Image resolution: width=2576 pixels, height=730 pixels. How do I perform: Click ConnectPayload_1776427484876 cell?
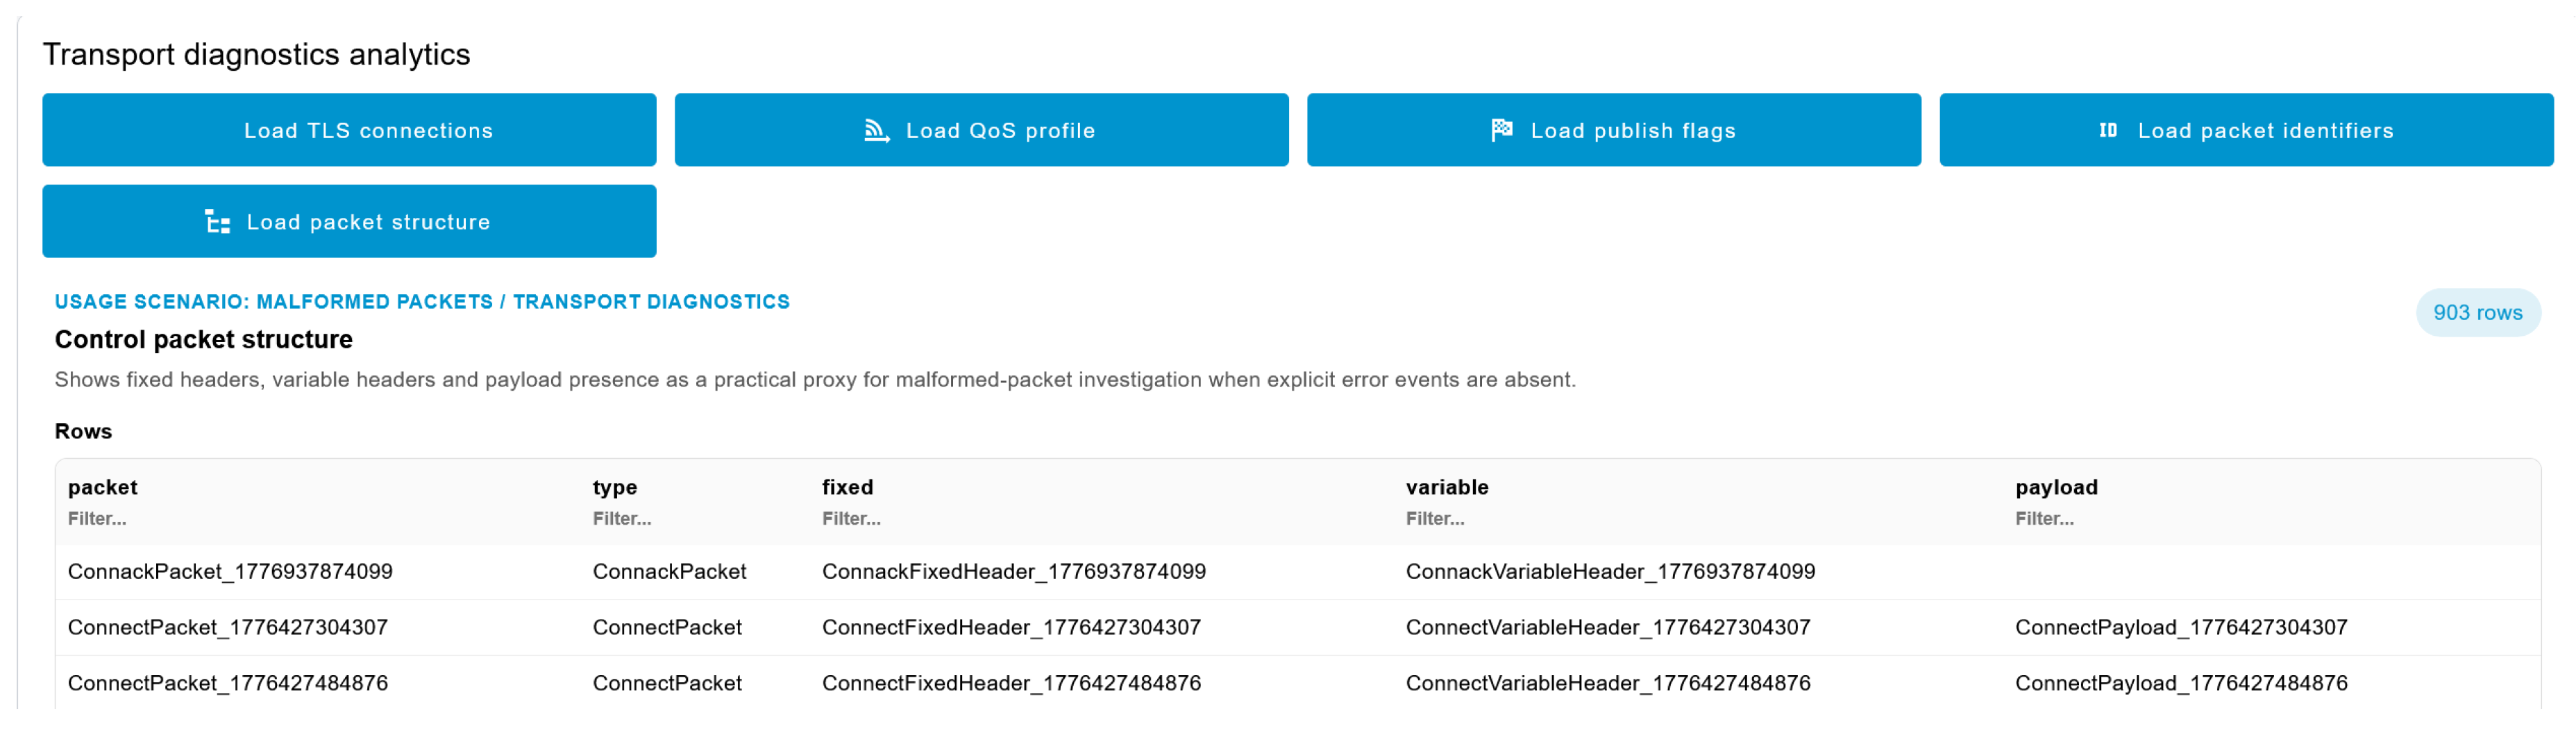pos(2180,683)
